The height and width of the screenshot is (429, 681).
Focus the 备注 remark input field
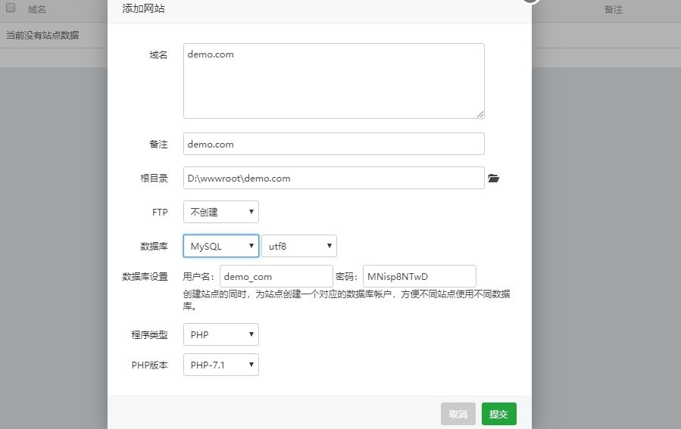tap(333, 144)
